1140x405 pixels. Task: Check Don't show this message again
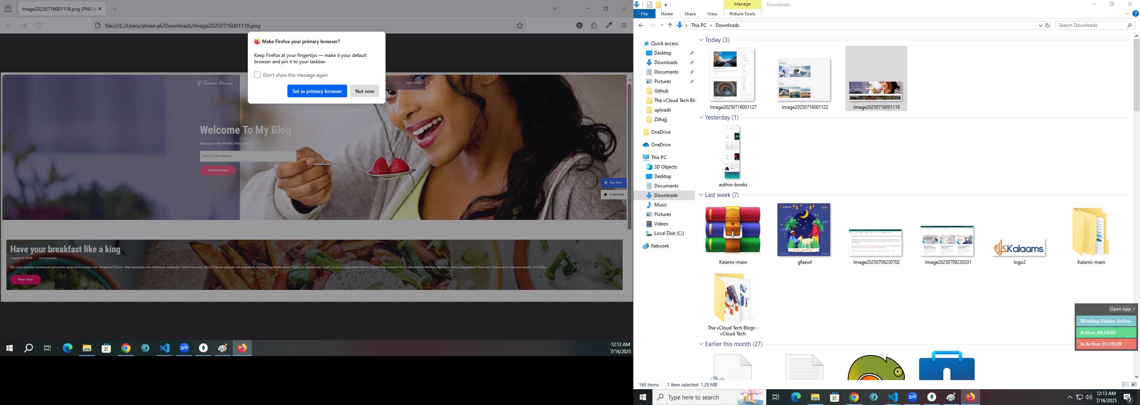257,75
